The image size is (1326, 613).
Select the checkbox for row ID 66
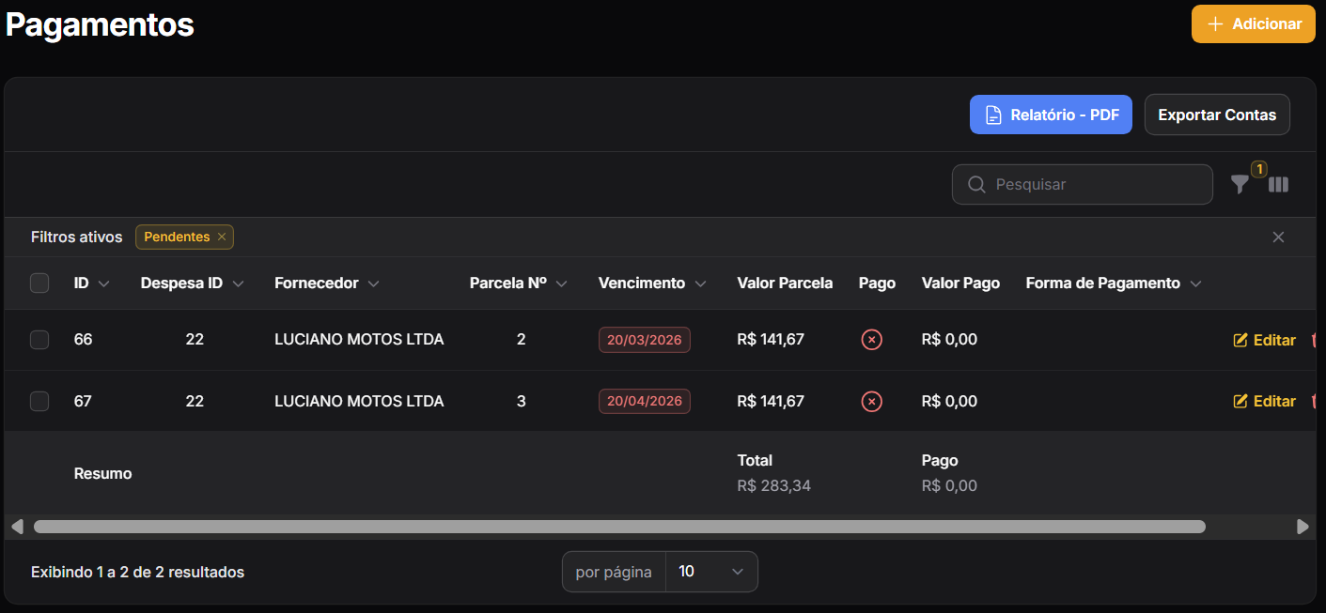pyautogui.click(x=39, y=340)
